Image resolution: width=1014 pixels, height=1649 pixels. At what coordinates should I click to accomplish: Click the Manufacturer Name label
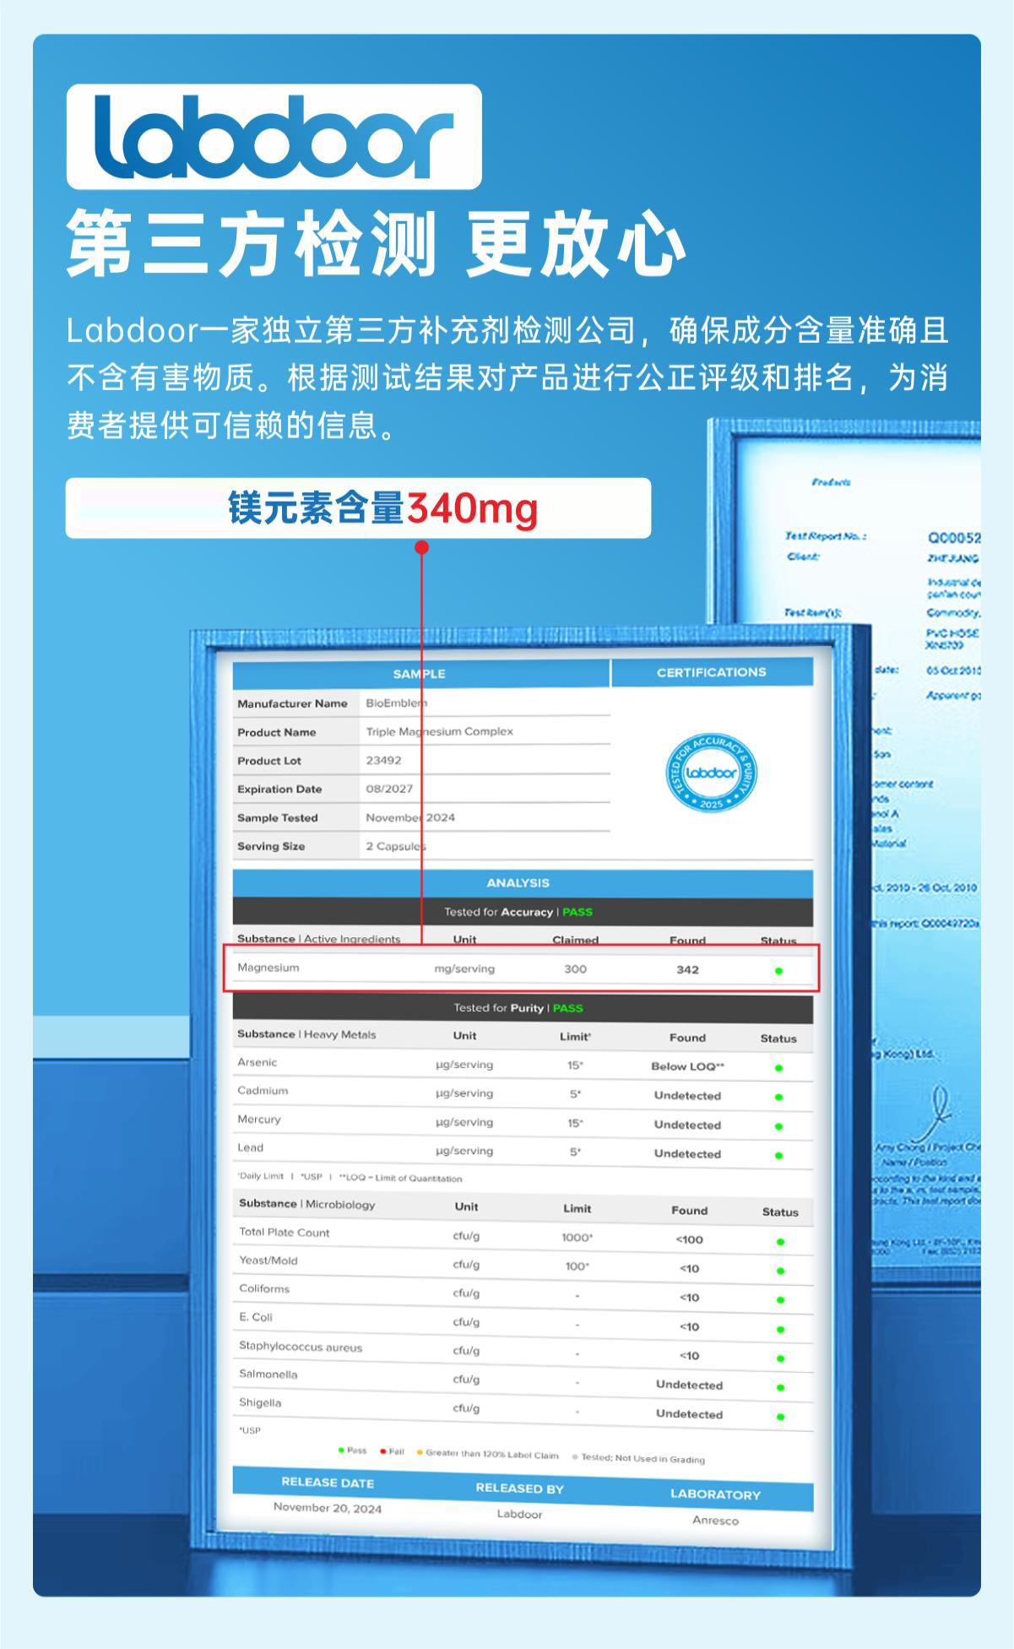tap(292, 703)
